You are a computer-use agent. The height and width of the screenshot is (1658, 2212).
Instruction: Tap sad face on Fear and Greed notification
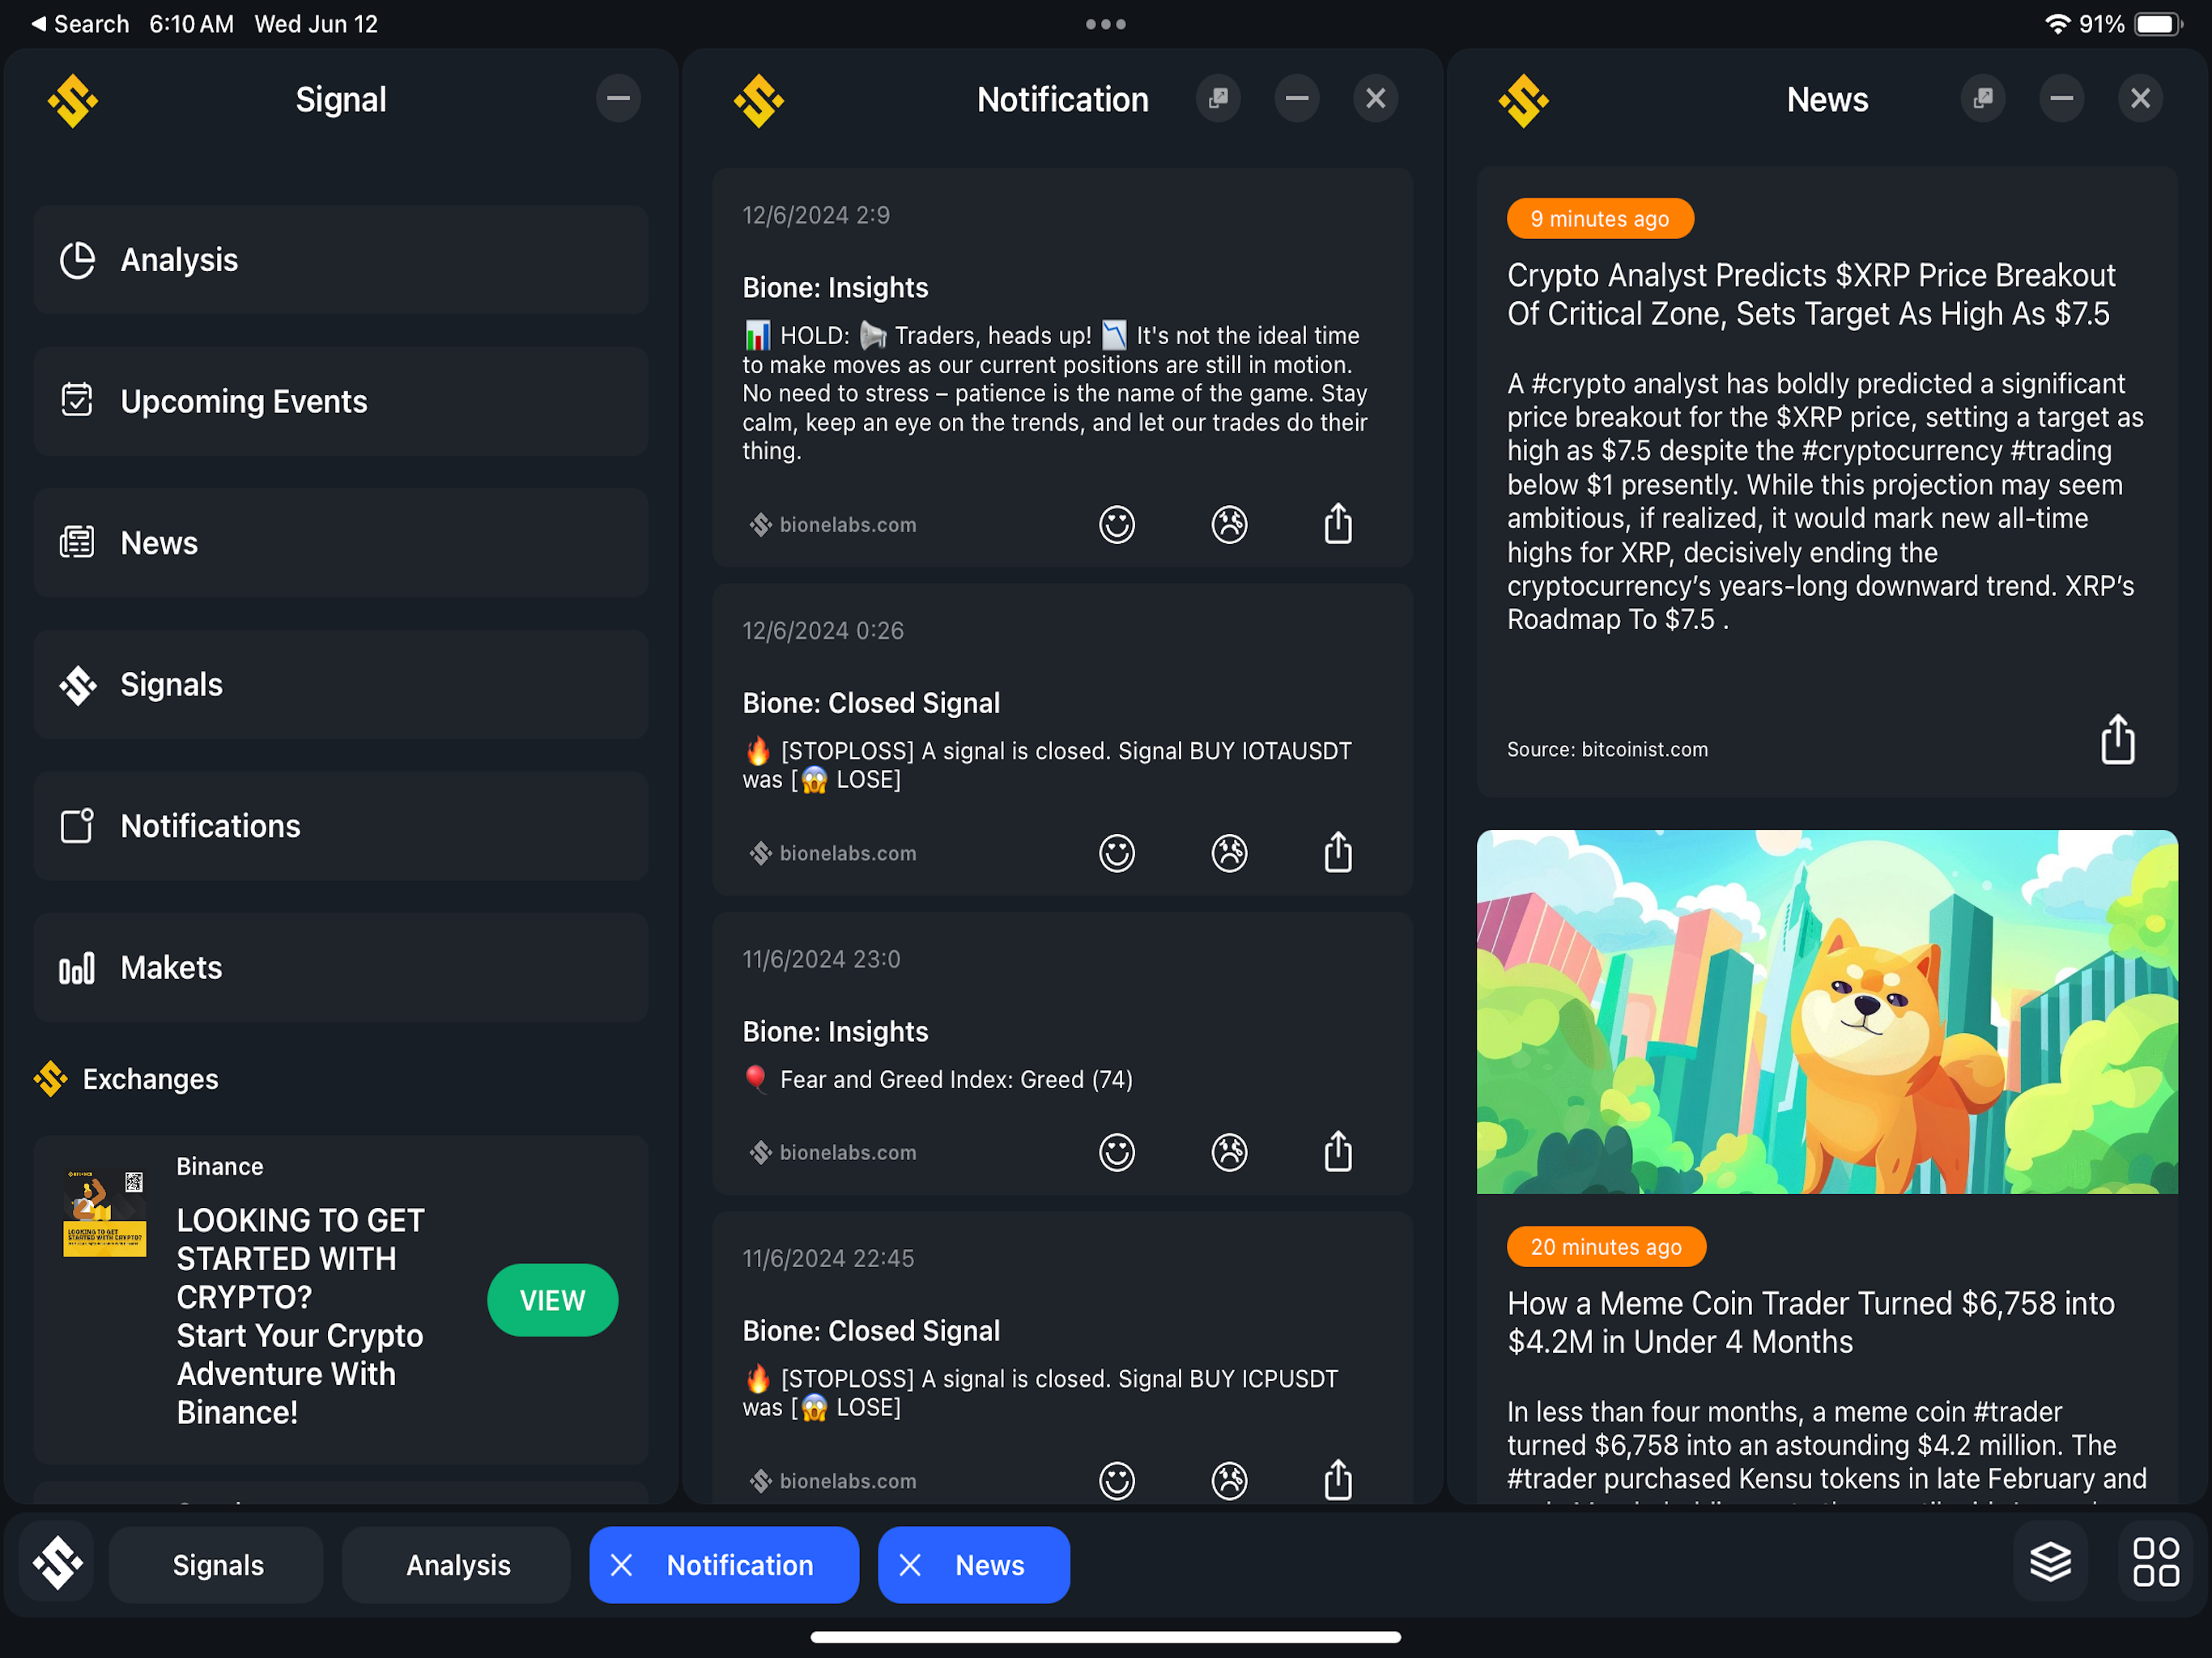(1229, 1152)
